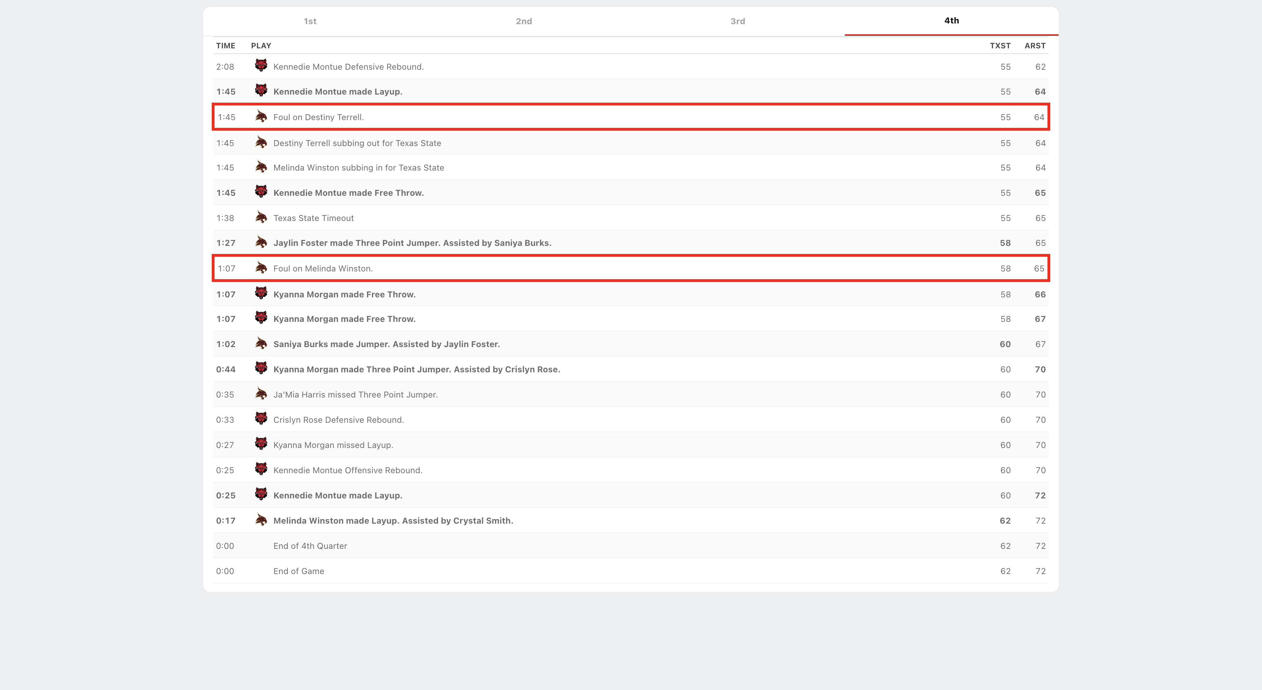Click the PLAY column header

[x=260, y=46]
